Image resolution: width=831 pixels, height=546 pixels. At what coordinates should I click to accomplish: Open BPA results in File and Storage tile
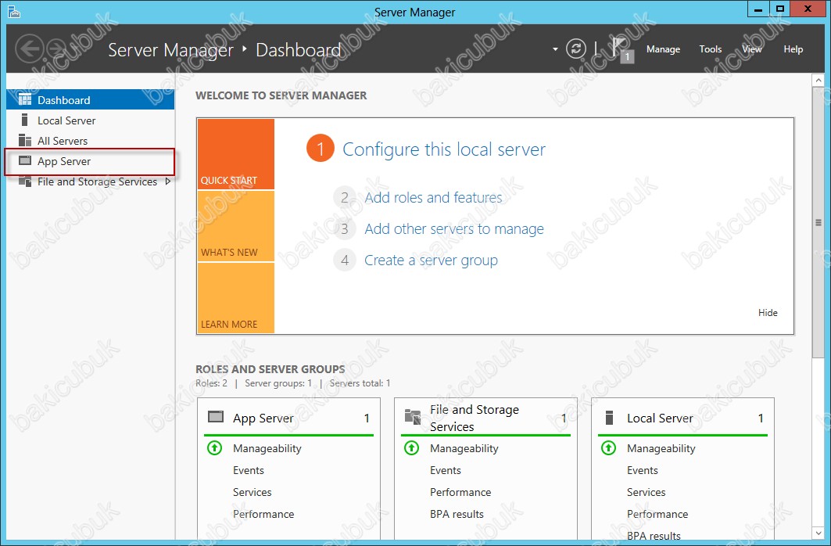457,514
